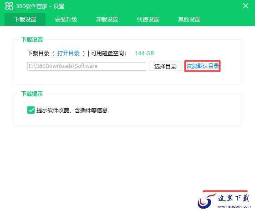This screenshot has width=255, height=210.
Task: Toggle the 提示软件收费、含插件等信息 checkbox
Action: click(31, 110)
